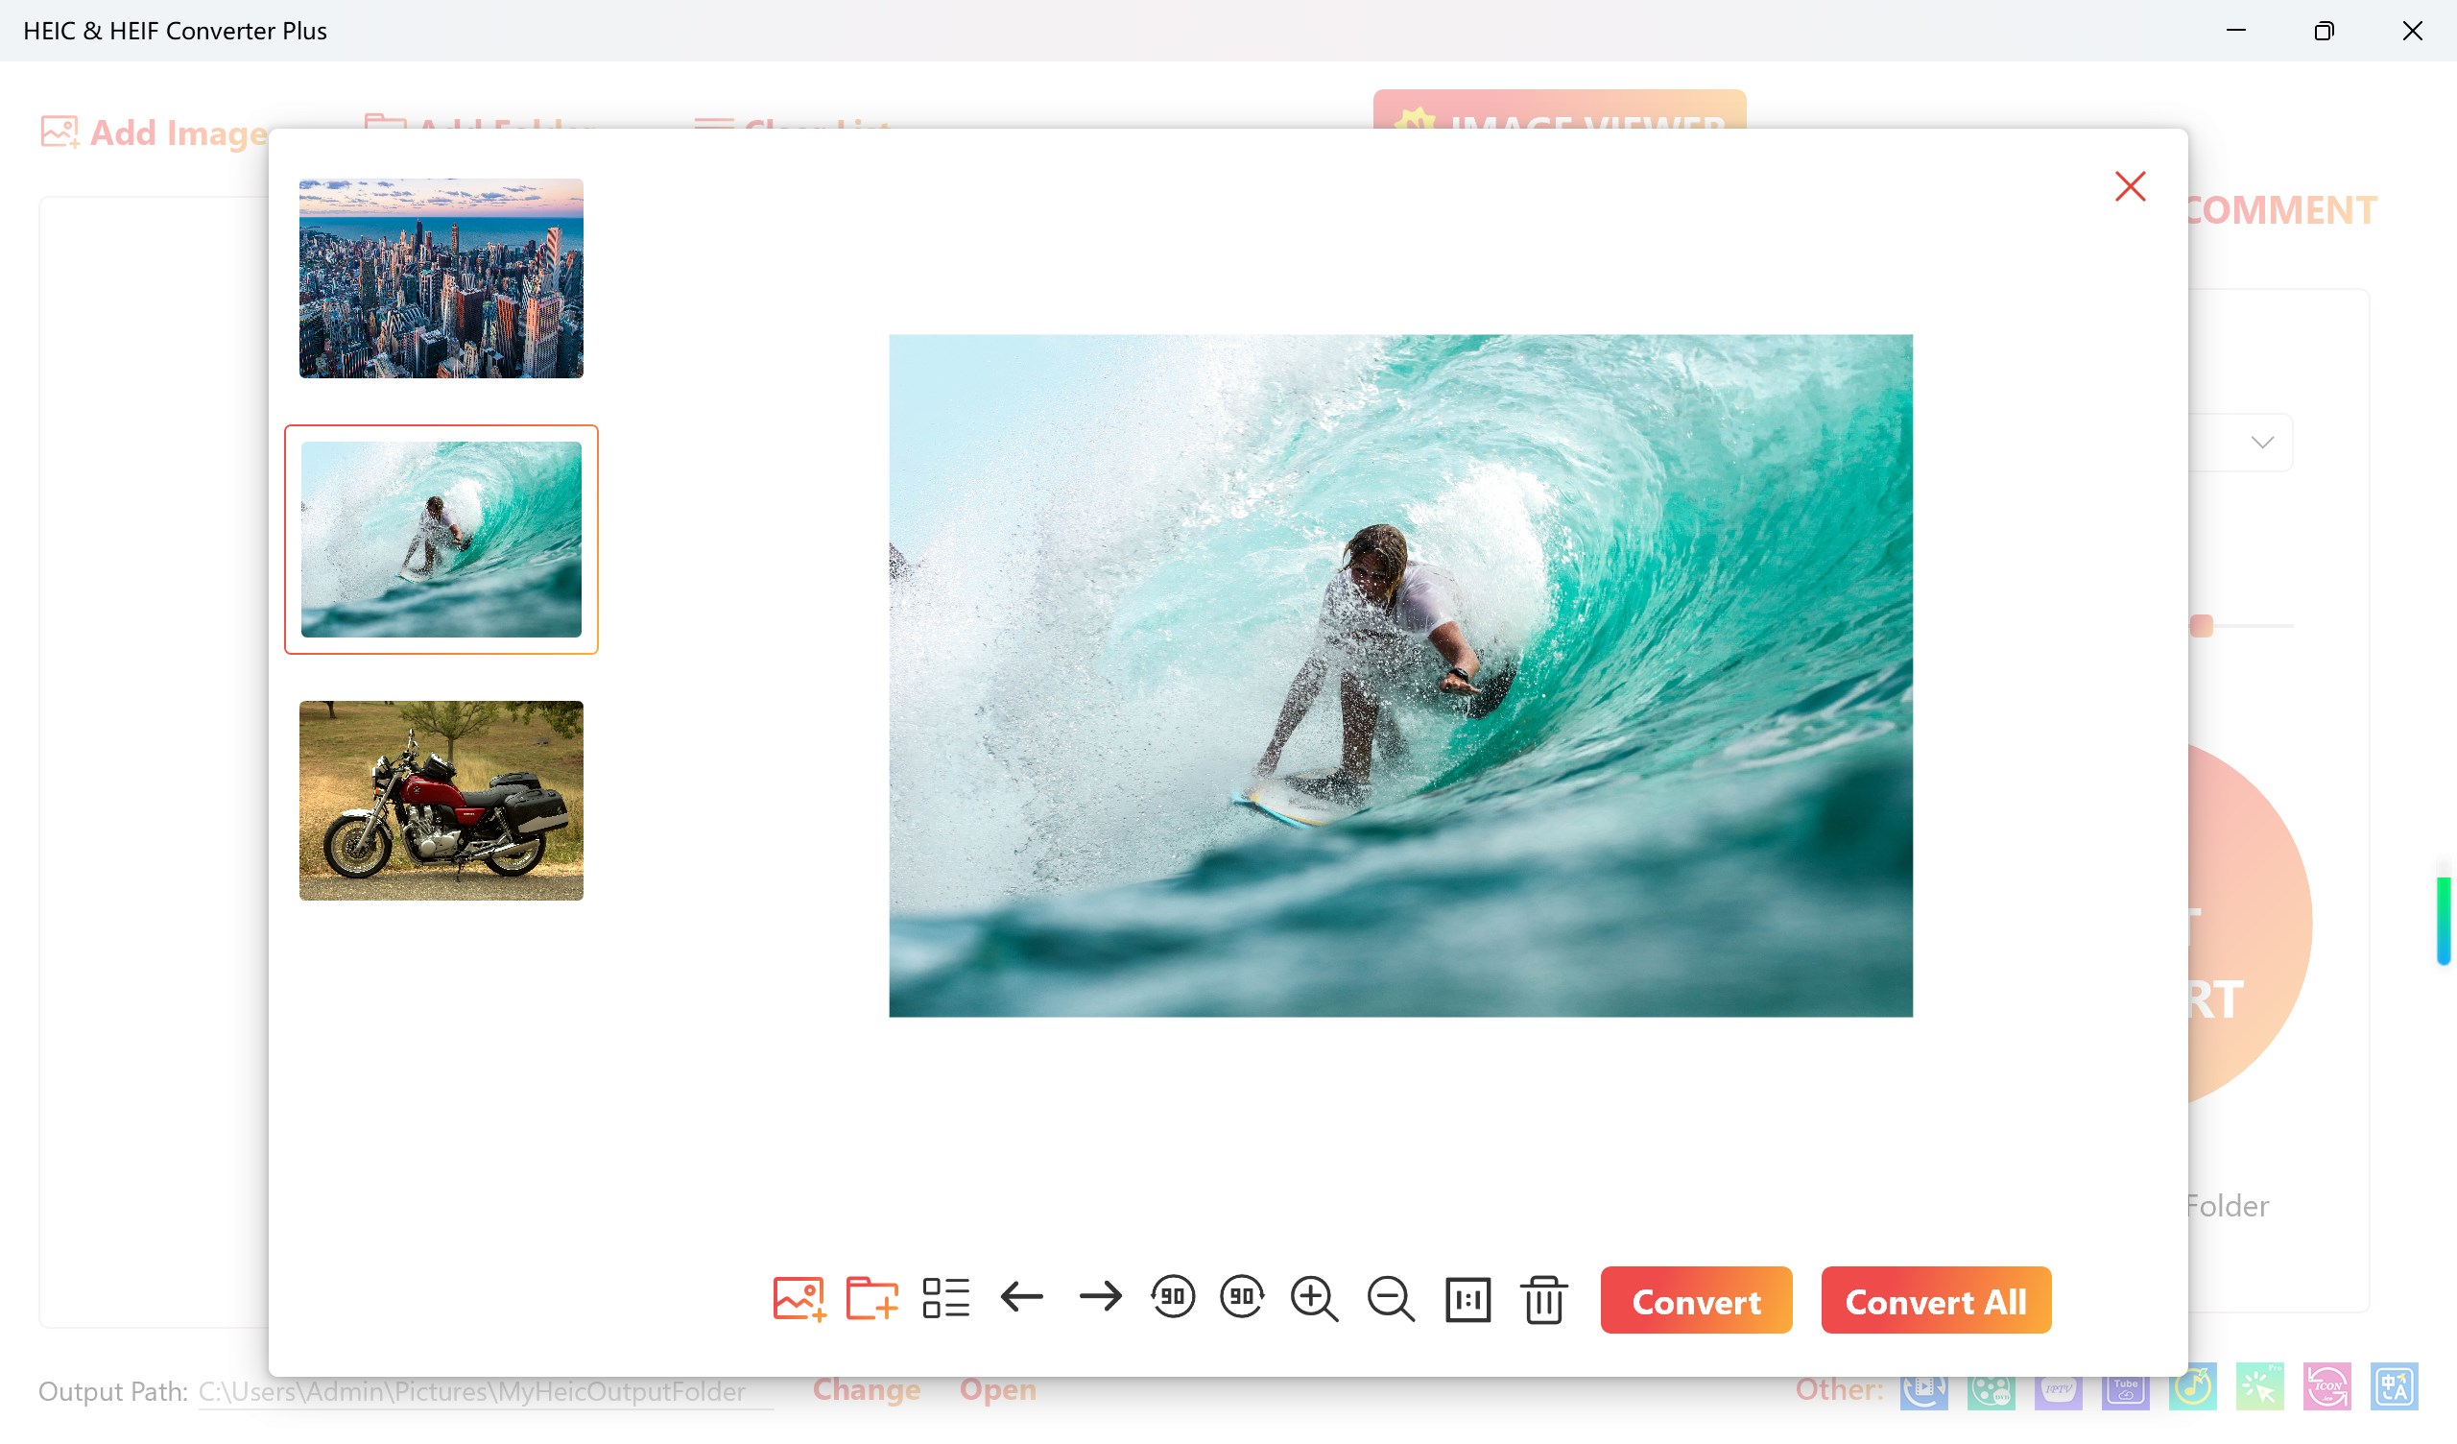Open the Tube downloader promo icon
Image resolution: width=2457 pixels, height=1444 pixels.
(x=2127, y=1386)
